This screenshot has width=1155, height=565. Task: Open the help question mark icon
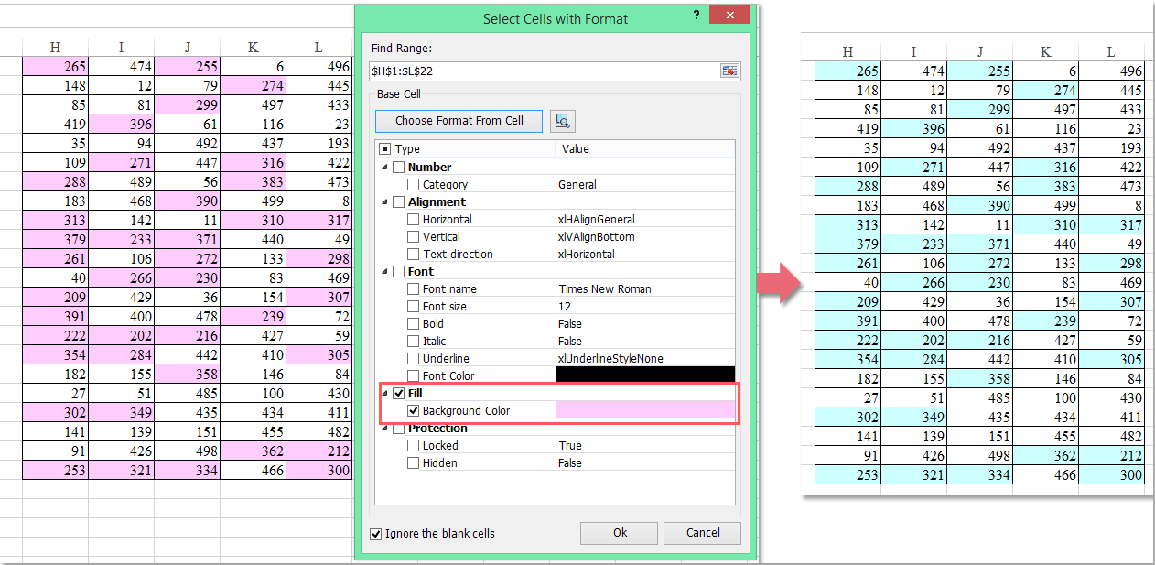click(696, 15)
